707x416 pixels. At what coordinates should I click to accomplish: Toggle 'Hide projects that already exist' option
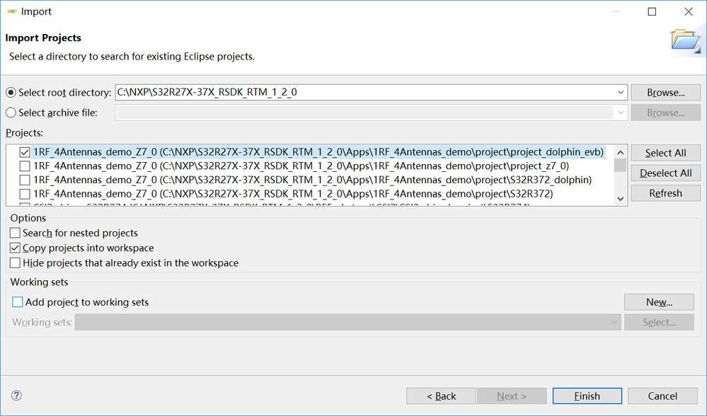[x=16, y=262]
